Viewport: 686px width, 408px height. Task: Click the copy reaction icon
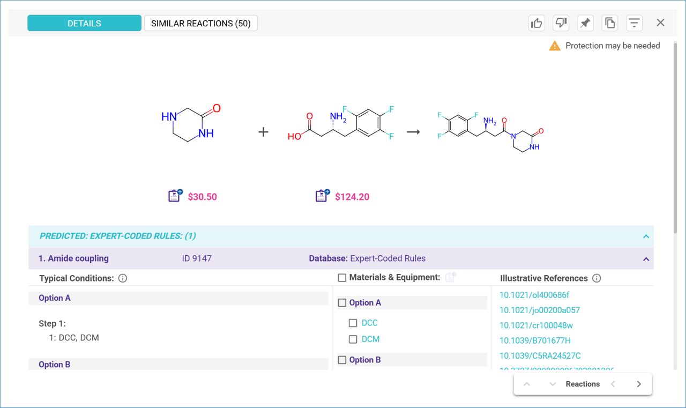[x=610, y=23]
